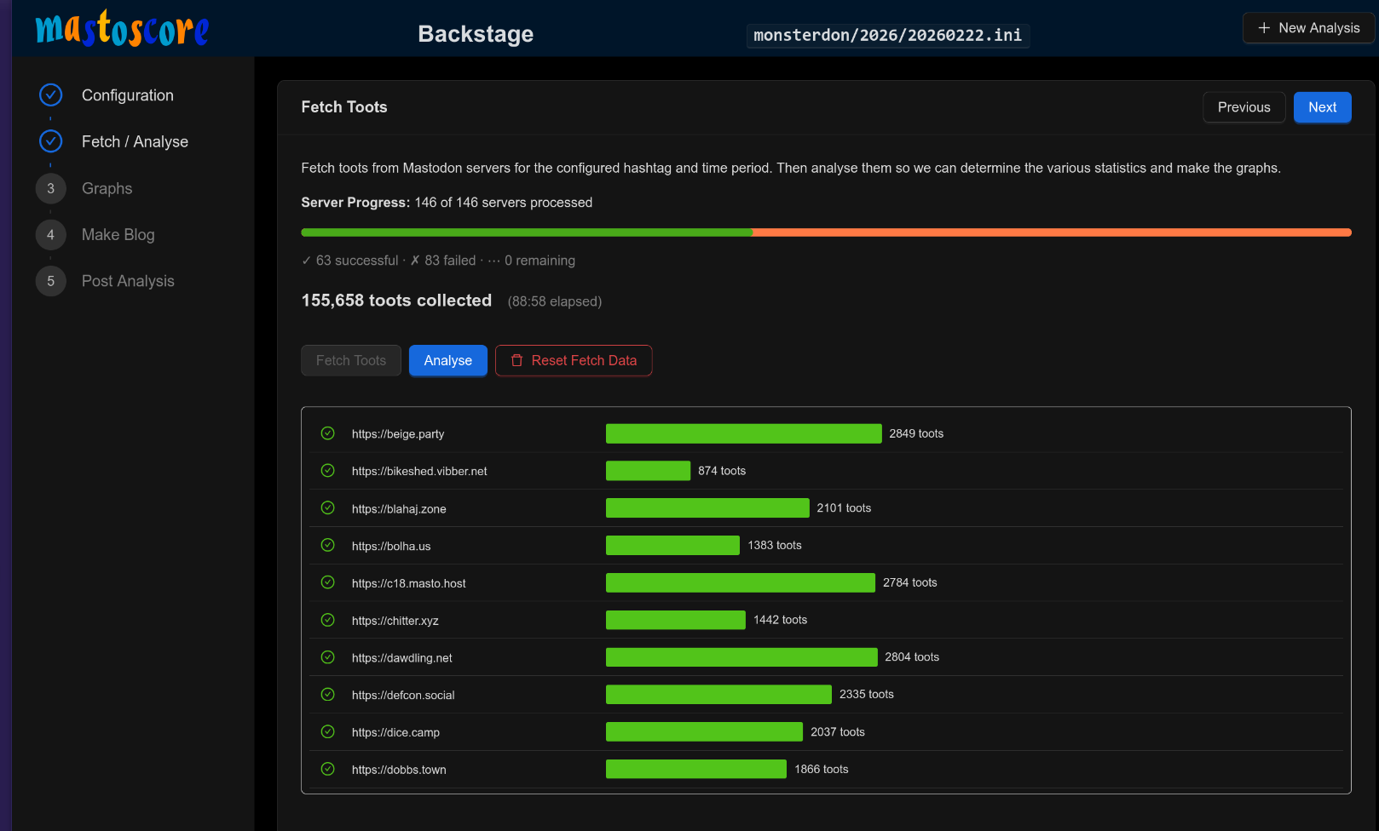Start the Analyse action
Screen dimensions: 1379x831
pyautogui.click(x=447, y=360)
